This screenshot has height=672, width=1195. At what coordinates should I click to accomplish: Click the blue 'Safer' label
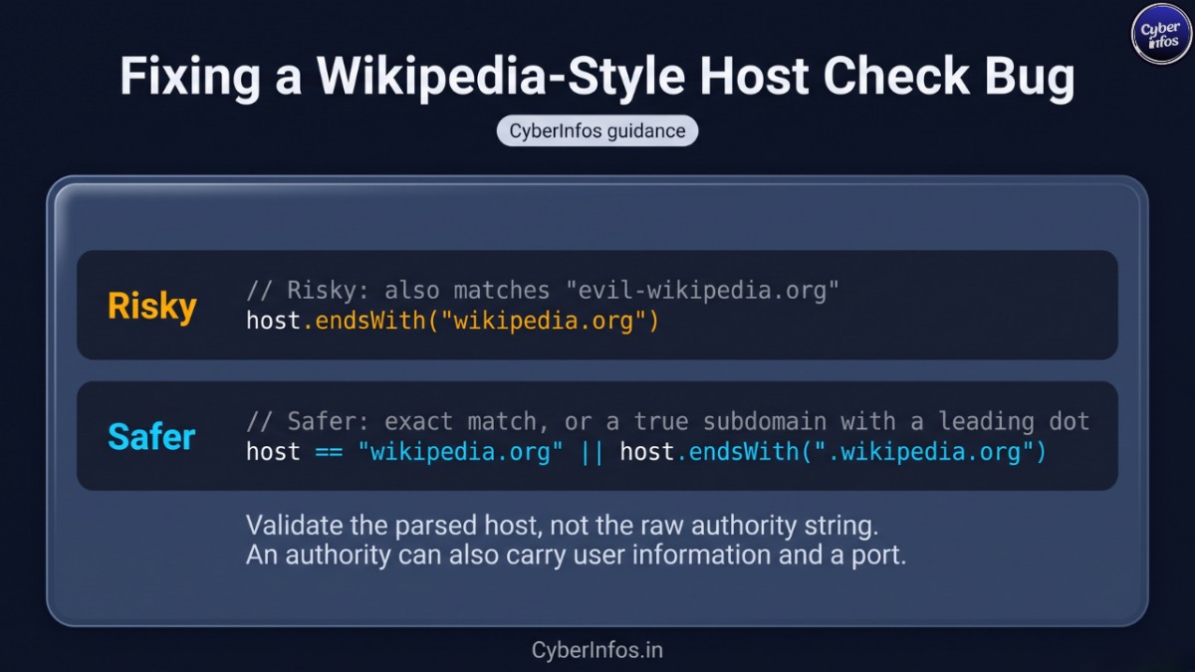coord(151,437)
